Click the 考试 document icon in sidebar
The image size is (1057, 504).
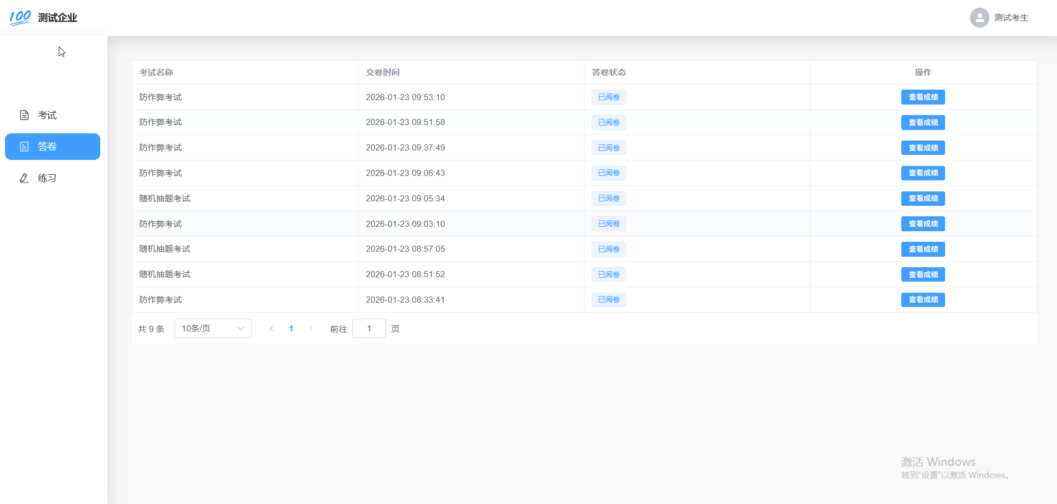click(x=24, y=115)
